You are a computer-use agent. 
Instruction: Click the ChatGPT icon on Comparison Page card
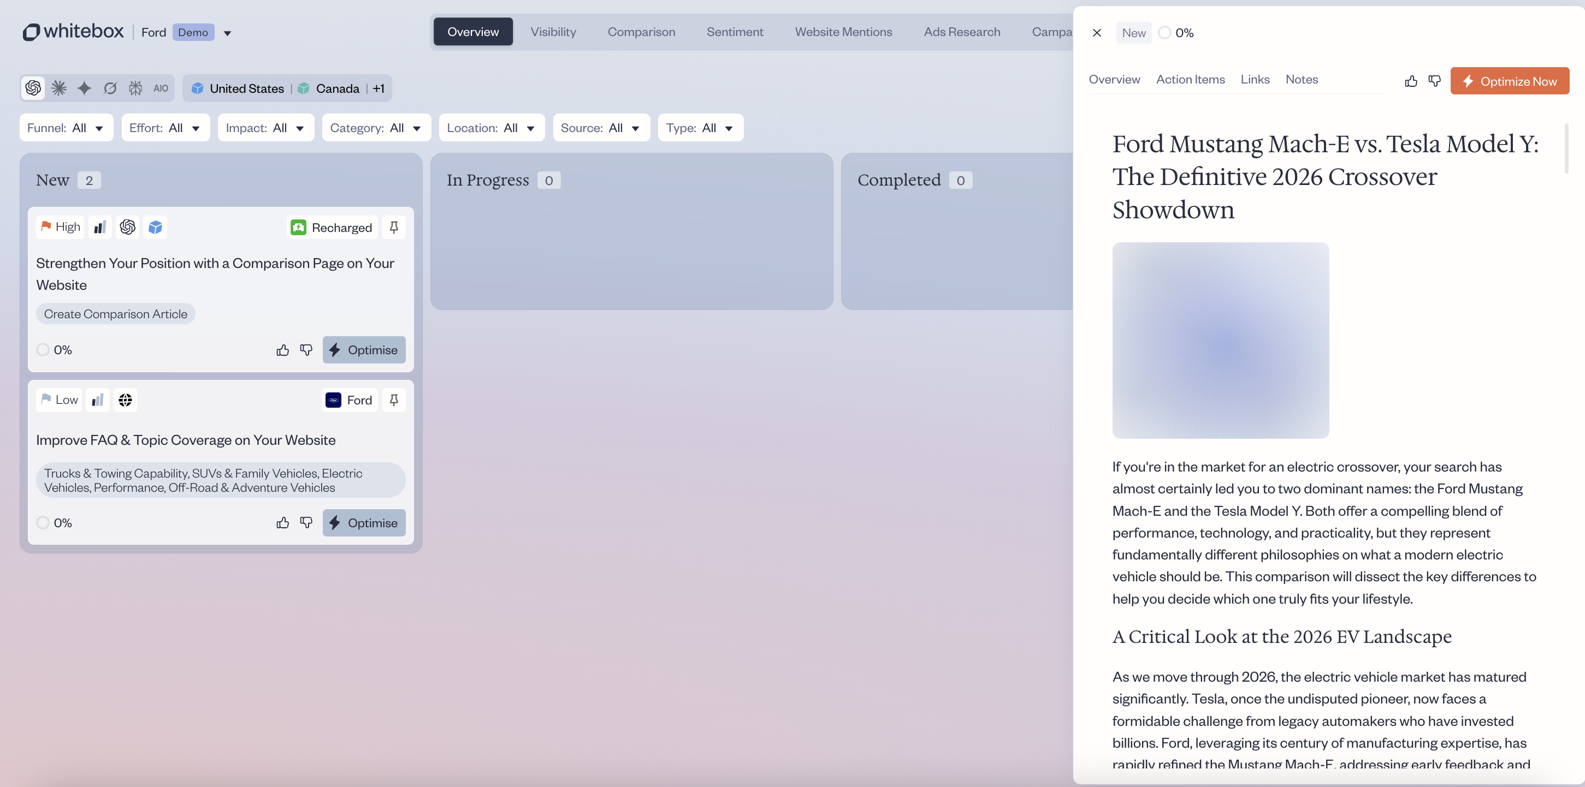pyautogui.click(x=127, y=227)
